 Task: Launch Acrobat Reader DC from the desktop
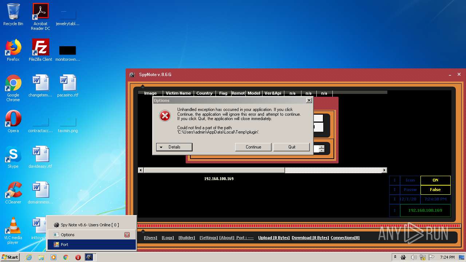point(40,17)
